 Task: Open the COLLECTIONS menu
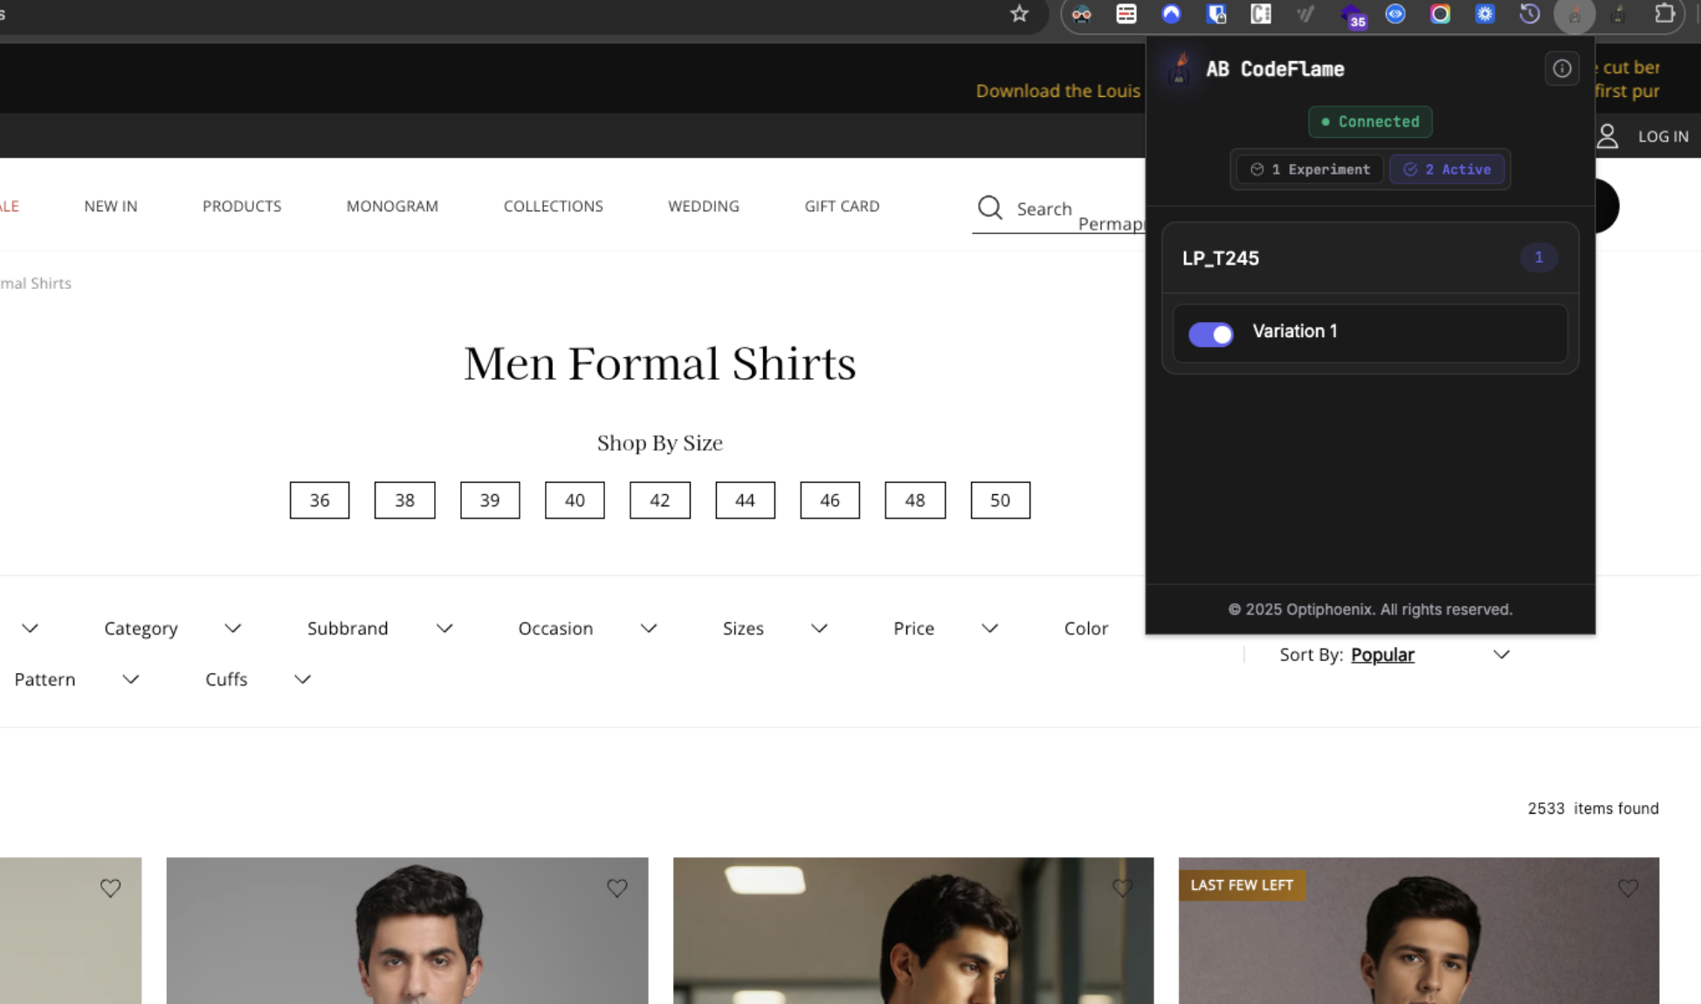click(x=553, y=206)
